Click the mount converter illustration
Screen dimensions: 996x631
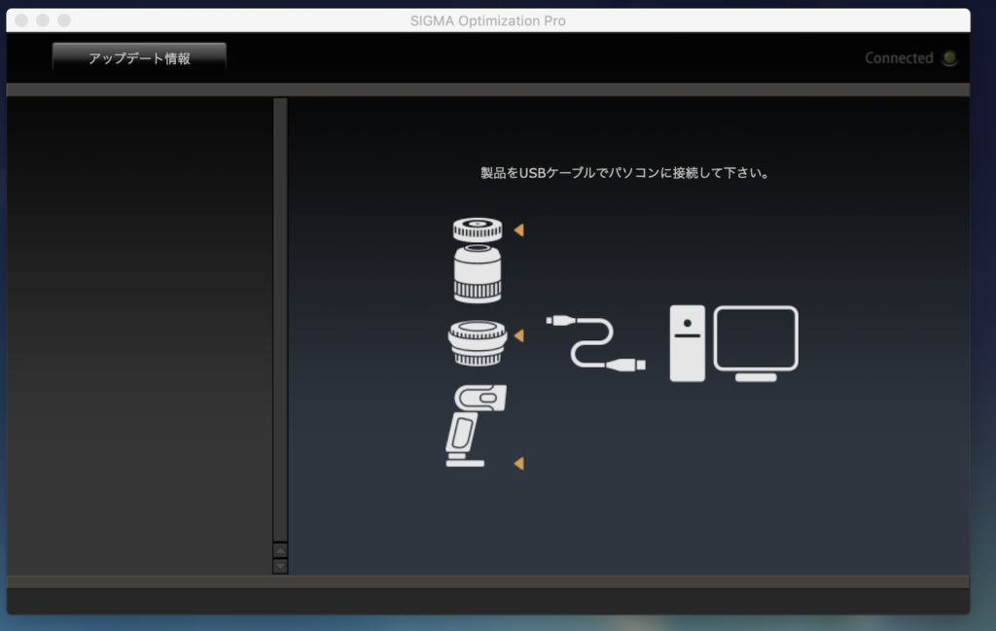tap(478, 343)
